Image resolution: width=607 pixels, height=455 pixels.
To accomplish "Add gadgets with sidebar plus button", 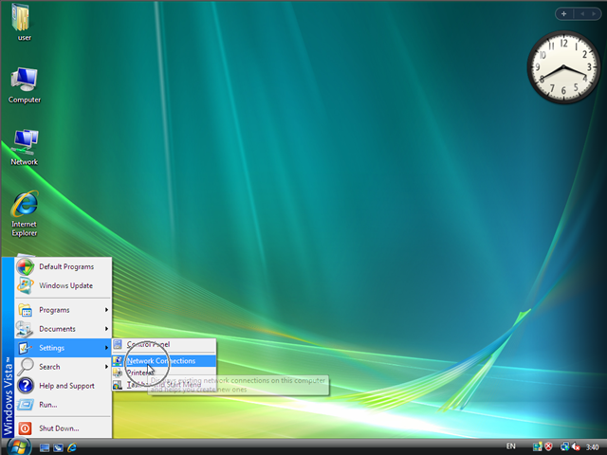I will click(563, 14).
